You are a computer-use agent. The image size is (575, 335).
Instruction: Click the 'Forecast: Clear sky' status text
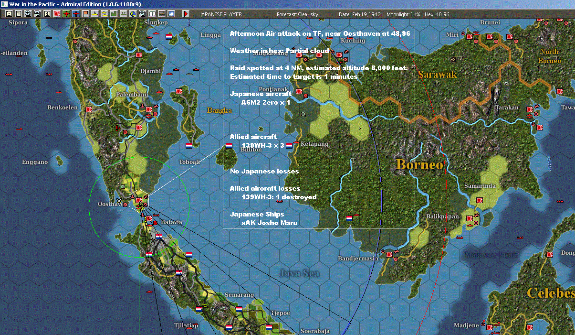(x=296, y=14)
